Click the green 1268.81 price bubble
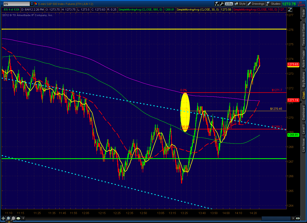Screen dimensions: 307x223 click(x=293, y=135)
